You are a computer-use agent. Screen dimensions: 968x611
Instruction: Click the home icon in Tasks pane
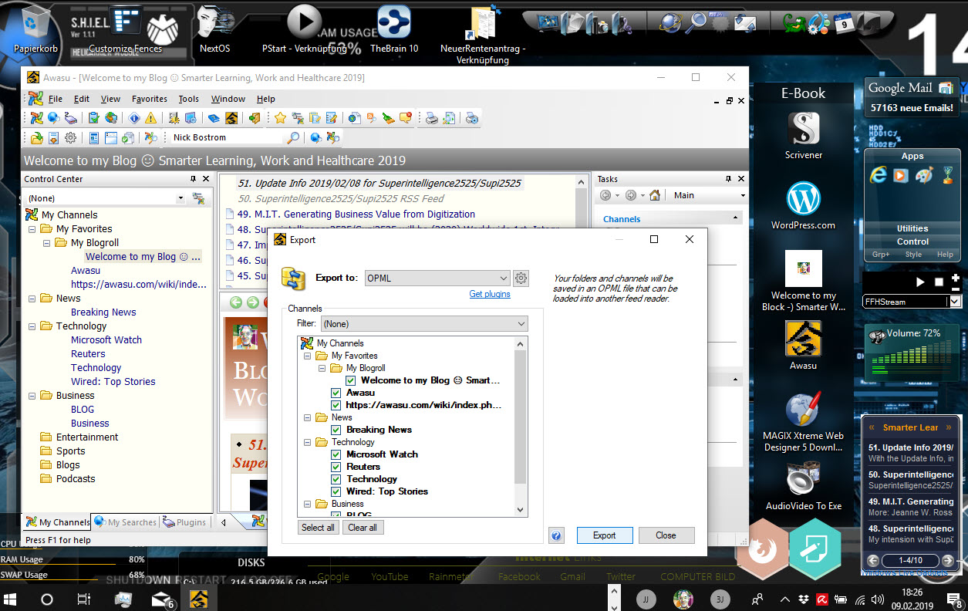coord(655,195)
